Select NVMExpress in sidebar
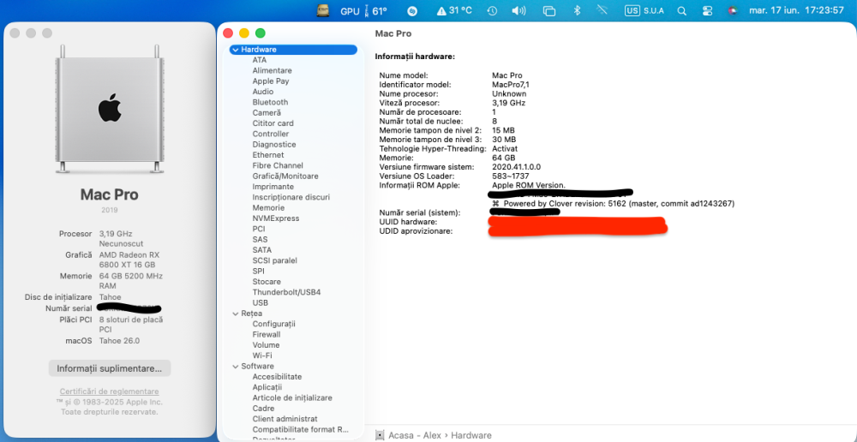Viewport: 857px width, 442px height. (276, 218)
